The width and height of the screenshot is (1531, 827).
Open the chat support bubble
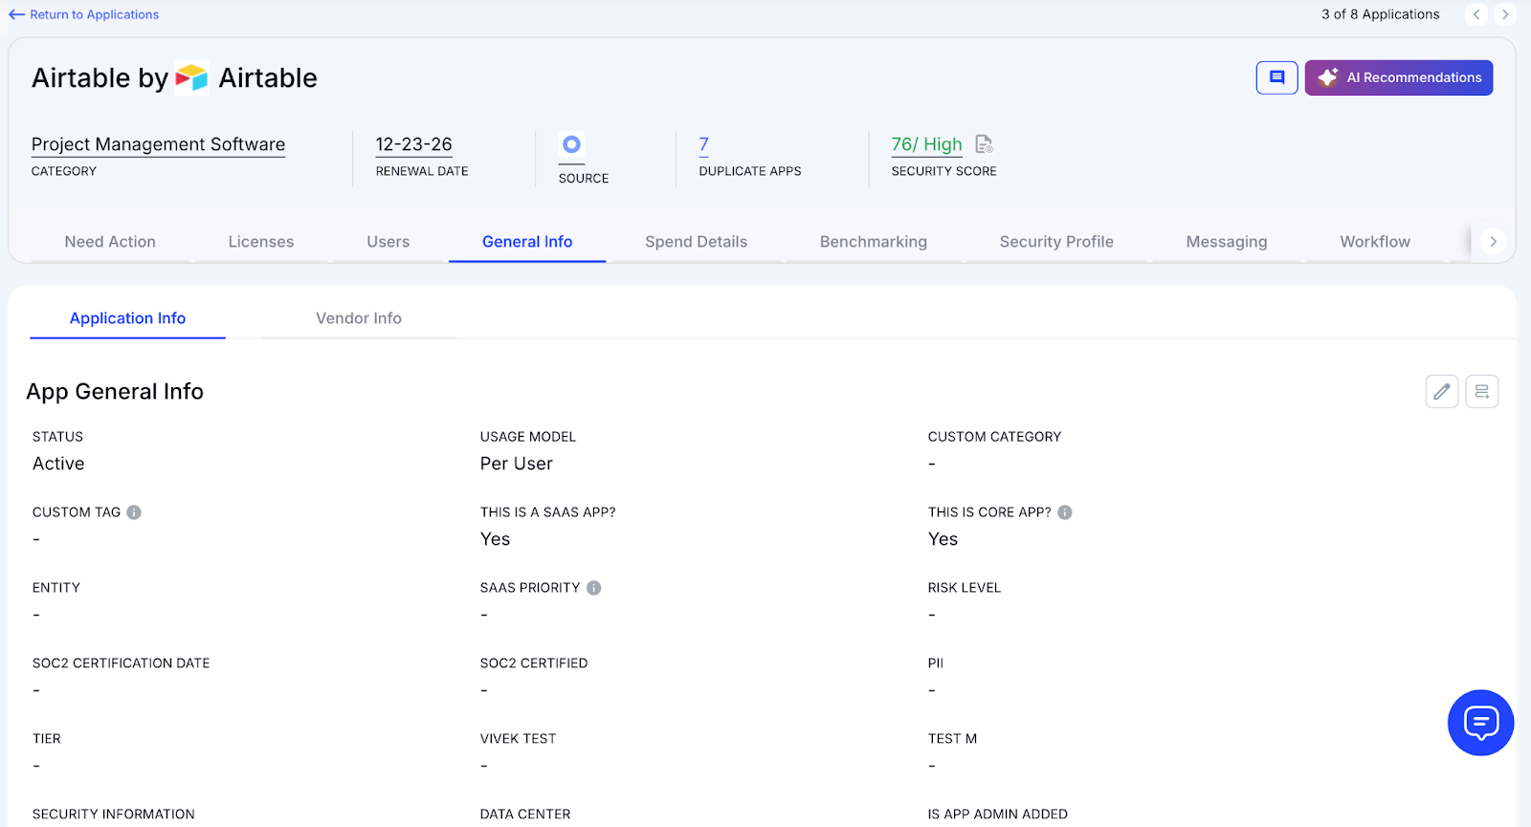1480,723
